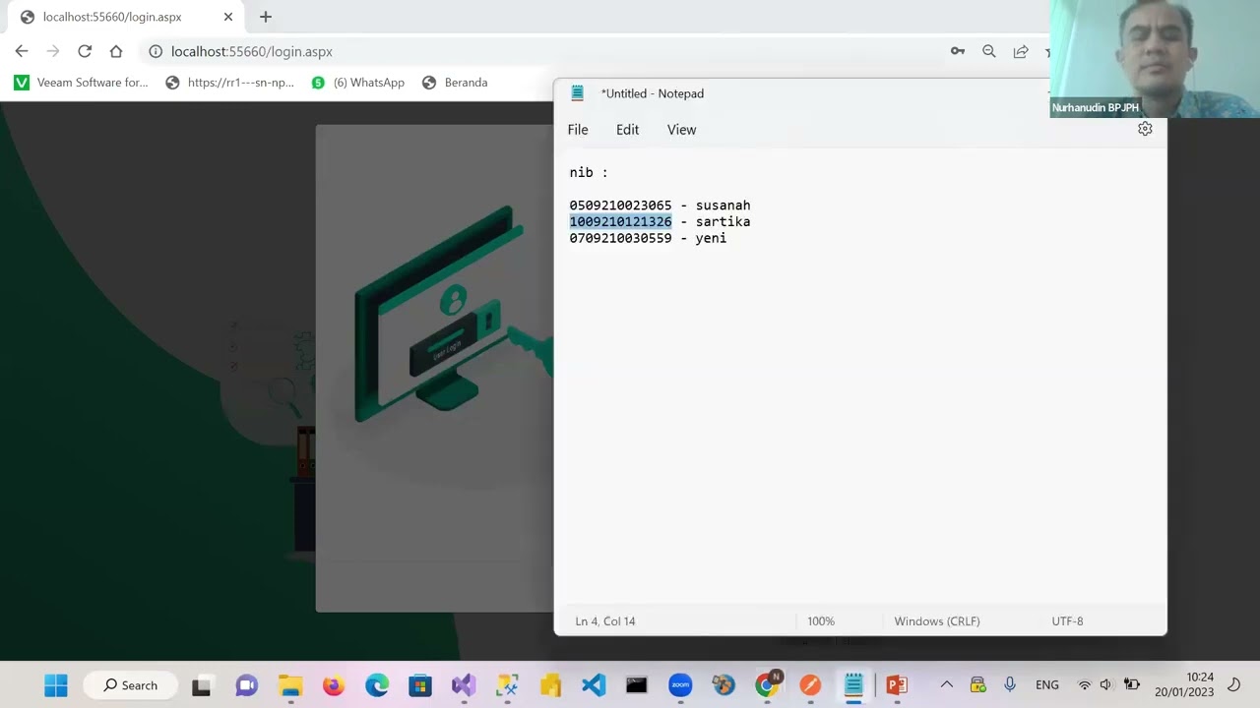
Task: Reload the localhost login page
Action: 85,51
